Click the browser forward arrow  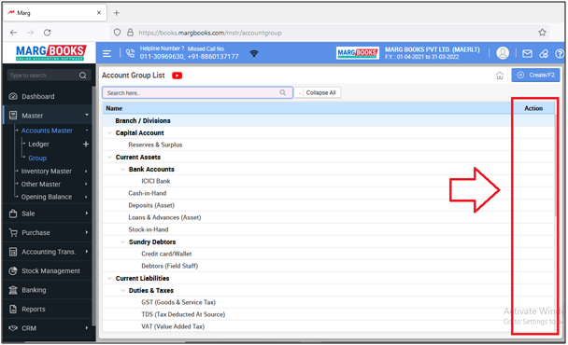click(31, 33)
